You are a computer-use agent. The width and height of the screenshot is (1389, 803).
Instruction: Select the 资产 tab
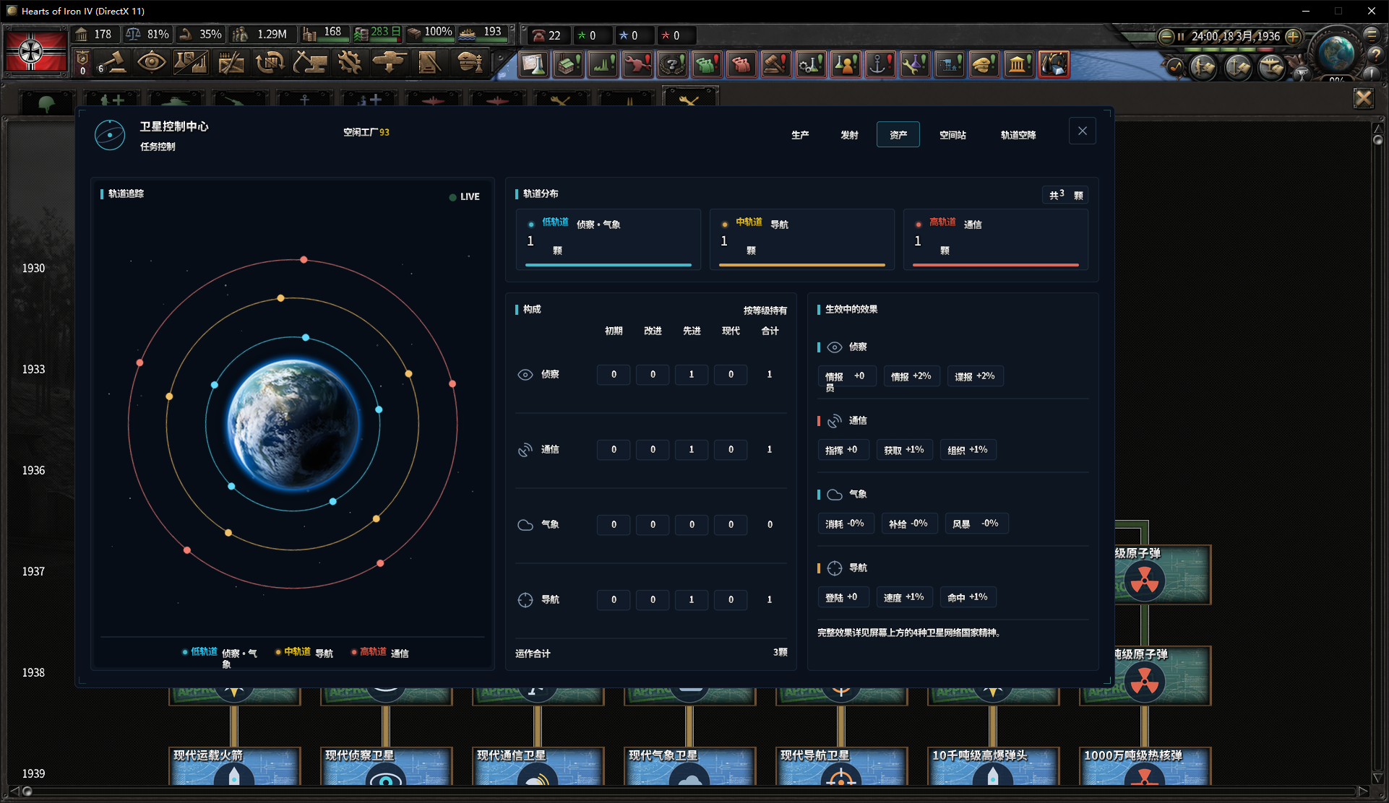[898, 135]
